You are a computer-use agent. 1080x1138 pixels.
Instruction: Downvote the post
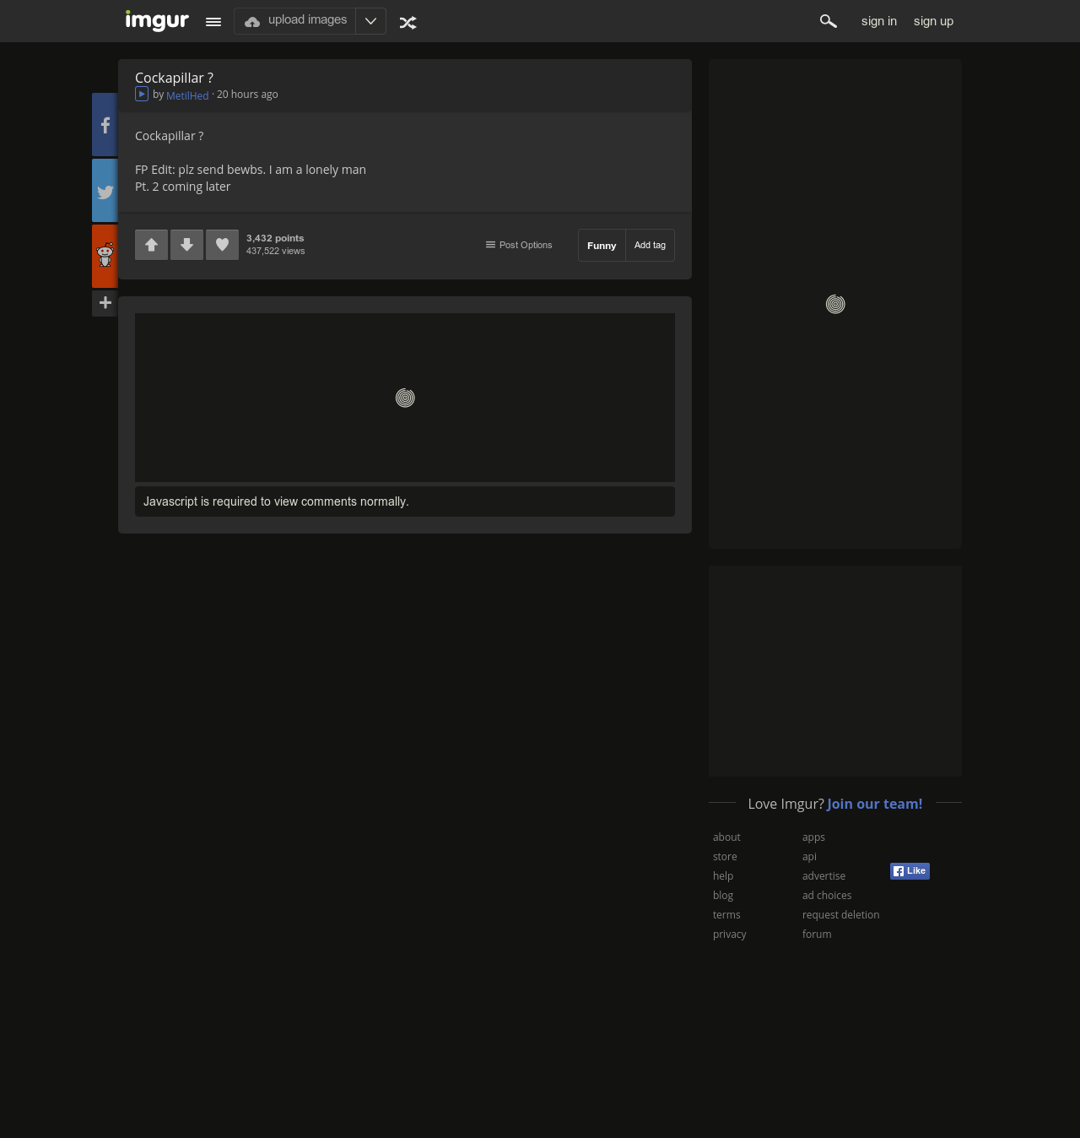tap(186, 245)
